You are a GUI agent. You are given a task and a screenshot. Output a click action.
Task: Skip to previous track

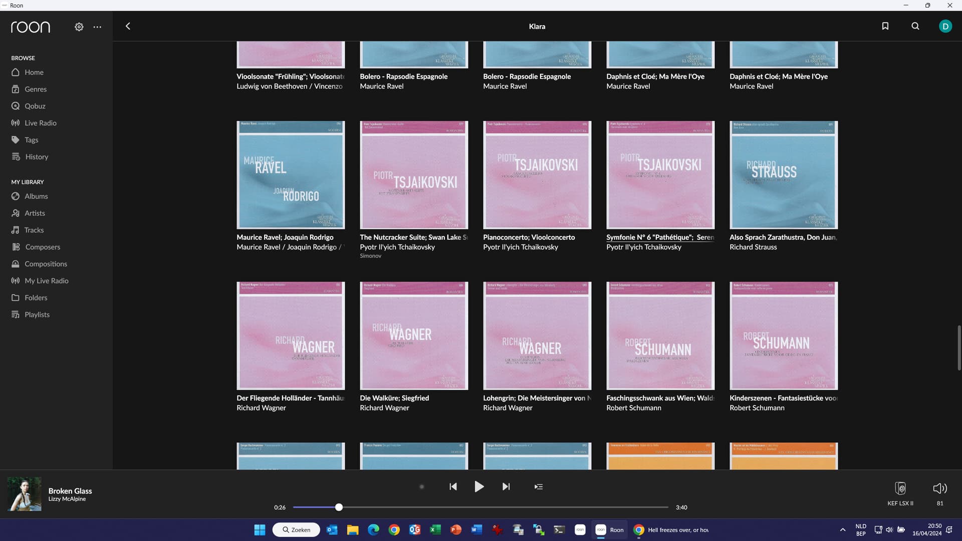click(453, 486)
